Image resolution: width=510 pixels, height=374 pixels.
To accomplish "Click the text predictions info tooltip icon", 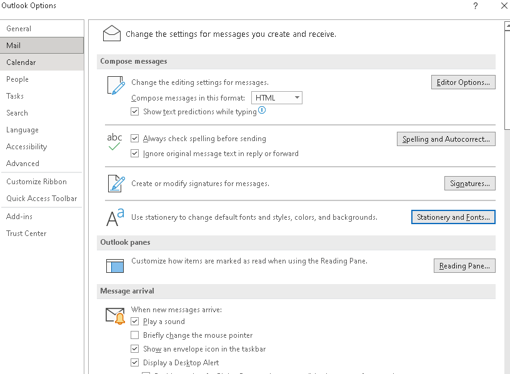I will [261, 111].
